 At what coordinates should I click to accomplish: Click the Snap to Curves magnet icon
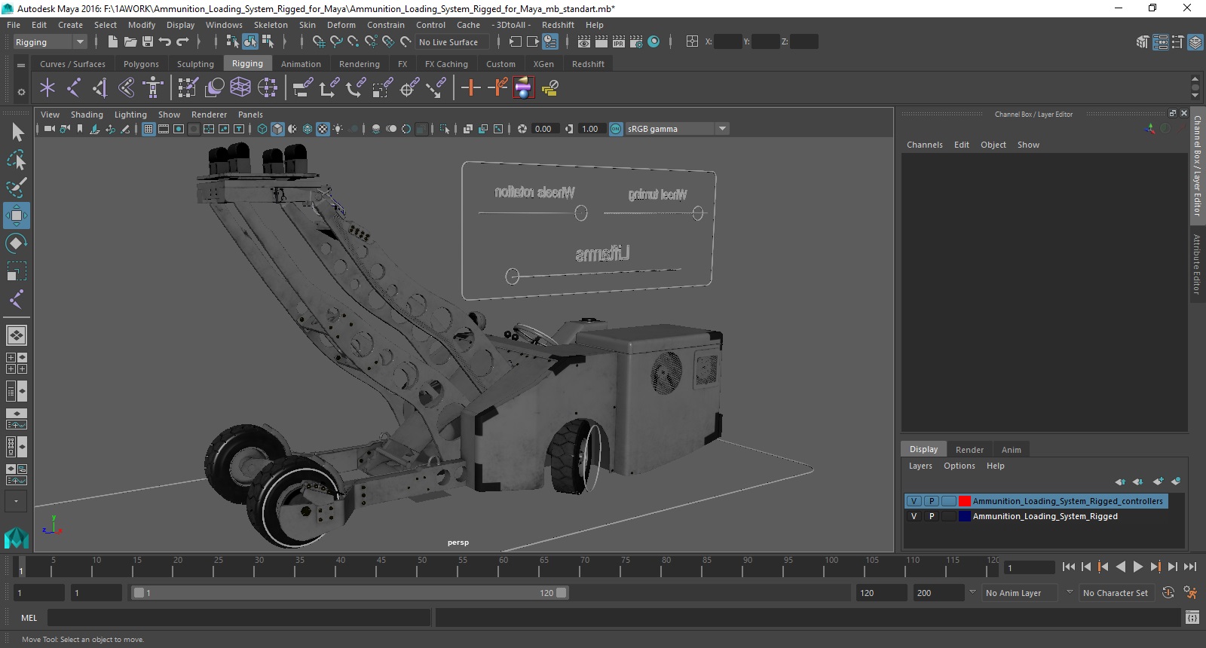click(336, 42)
